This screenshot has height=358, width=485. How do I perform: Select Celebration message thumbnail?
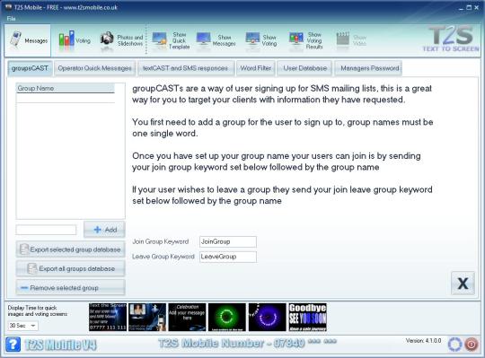pyautogui.click(x=187, y=317)
